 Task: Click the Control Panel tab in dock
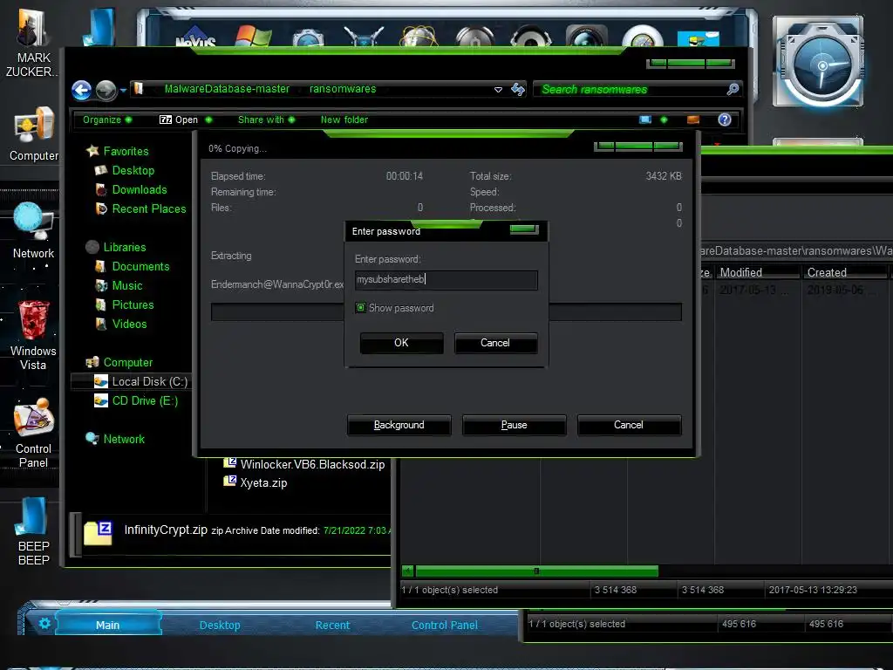click(444, 625)
